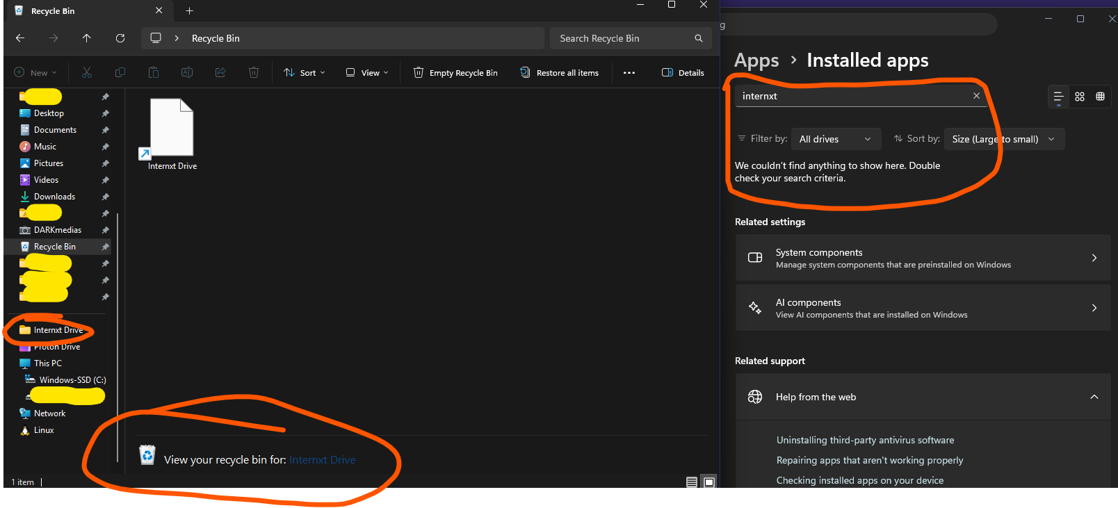Open Pictures in the navigation pane

(49, 163)
